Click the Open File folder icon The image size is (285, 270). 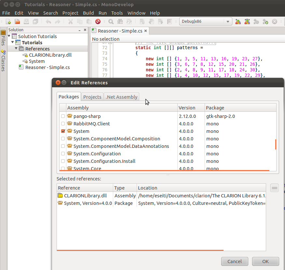pos(18,22)
